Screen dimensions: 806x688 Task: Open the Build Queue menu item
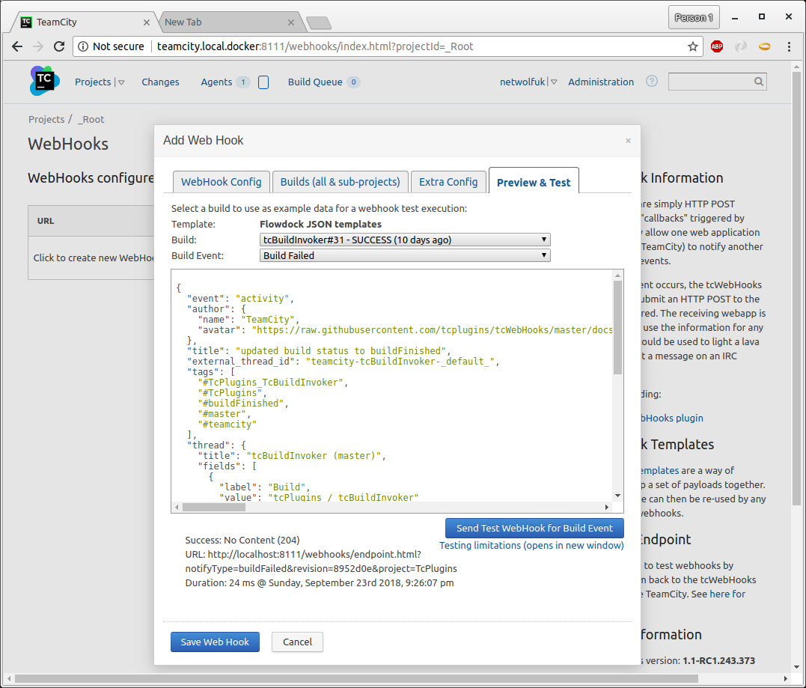315,82
